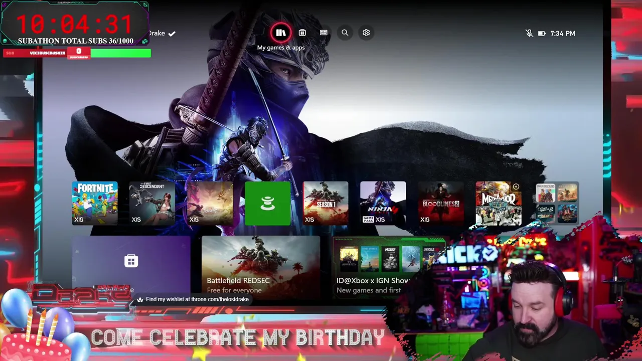Image resolution: width=642 pixels, height=361 pixels.
Task: Launch the Fortnite game tile
Action: pyautogui.click(x=95, y=204)
